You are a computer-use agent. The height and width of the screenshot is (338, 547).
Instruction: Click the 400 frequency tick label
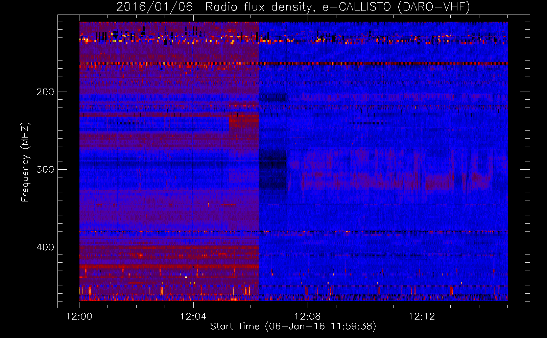45,247
